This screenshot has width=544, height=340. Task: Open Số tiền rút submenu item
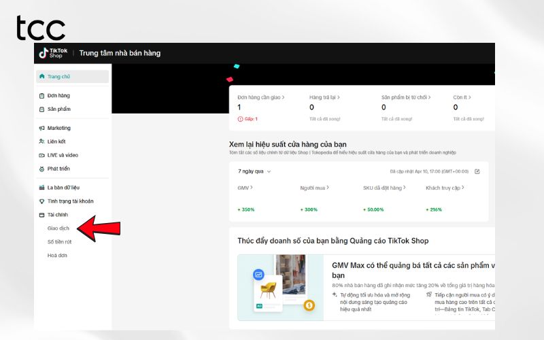click(59, 242)
